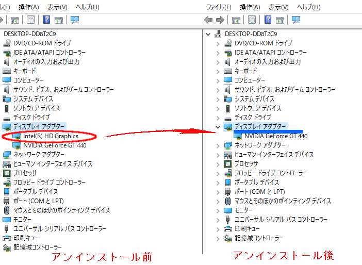Click the blue help icon in the right window toolbar

pos(268,20)
